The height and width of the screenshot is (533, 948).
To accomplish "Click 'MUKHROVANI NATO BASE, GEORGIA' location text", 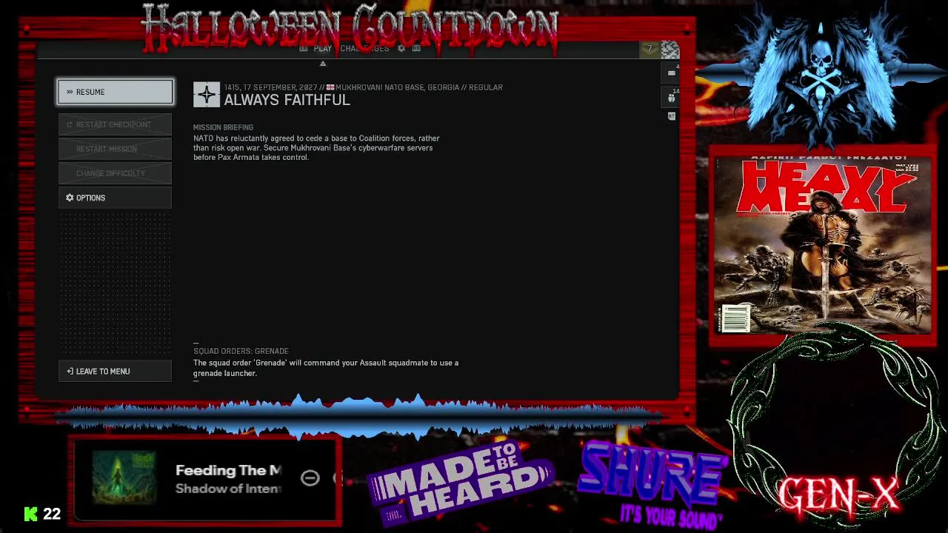I will (x=397, y=87).
